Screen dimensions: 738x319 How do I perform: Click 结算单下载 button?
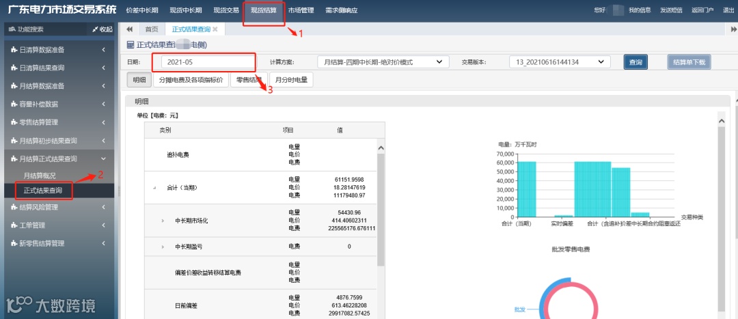[689, 62]
